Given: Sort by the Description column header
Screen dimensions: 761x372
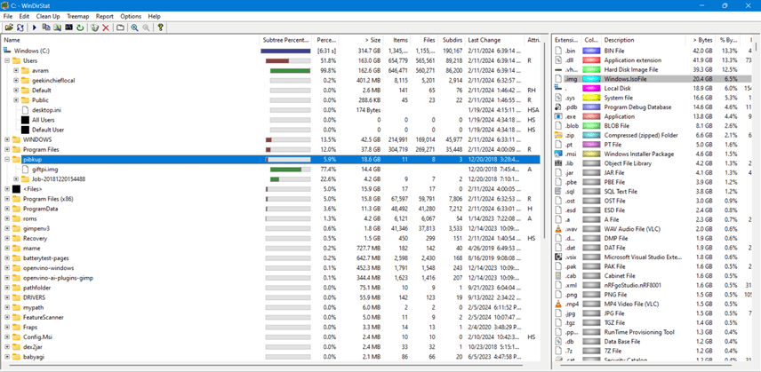Looking at the screenshot, I should click(643, 40).
